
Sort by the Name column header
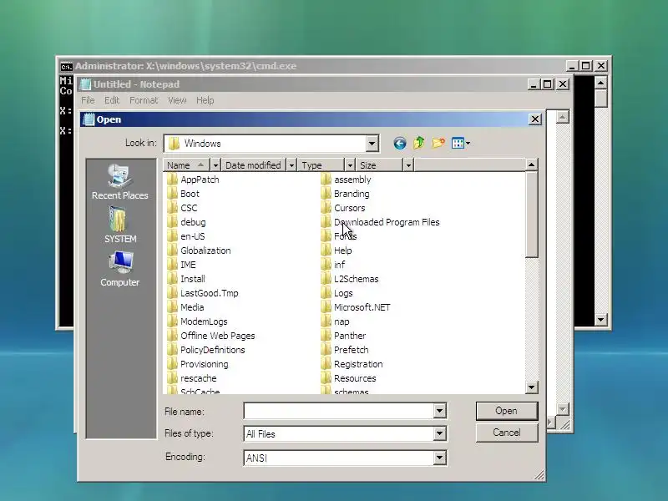click(186, 164)
